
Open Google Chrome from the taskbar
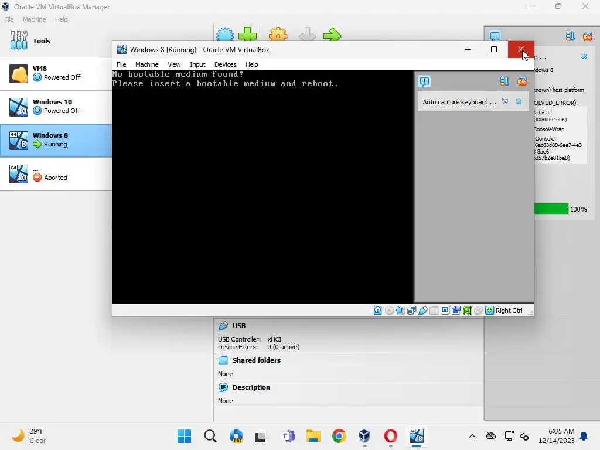click(x=339, y=436)
